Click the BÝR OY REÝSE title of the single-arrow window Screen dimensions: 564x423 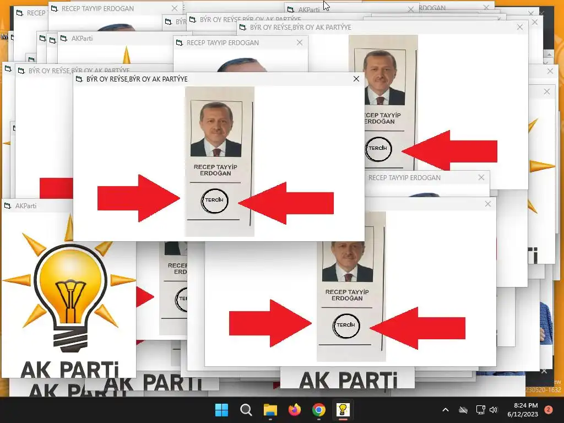pyautogui.click(x=301, y=28)
